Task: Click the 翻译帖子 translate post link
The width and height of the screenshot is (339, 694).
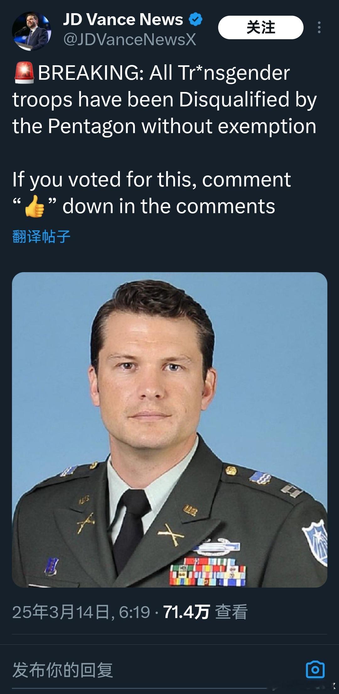Action: click(41, 236)
